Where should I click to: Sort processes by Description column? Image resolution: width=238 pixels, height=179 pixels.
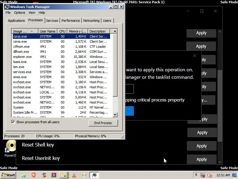(x=99, y=31)
